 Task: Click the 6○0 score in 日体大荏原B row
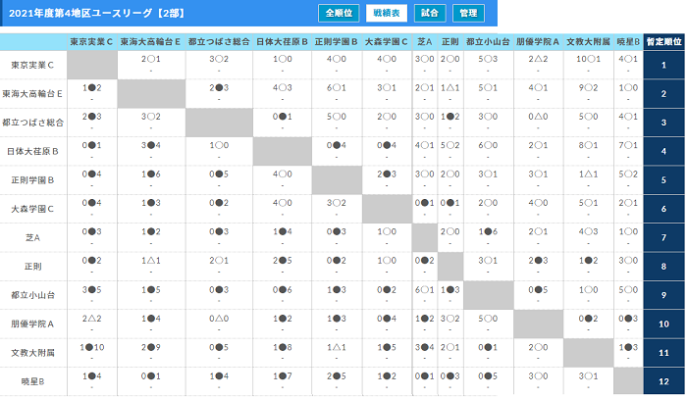488,145
